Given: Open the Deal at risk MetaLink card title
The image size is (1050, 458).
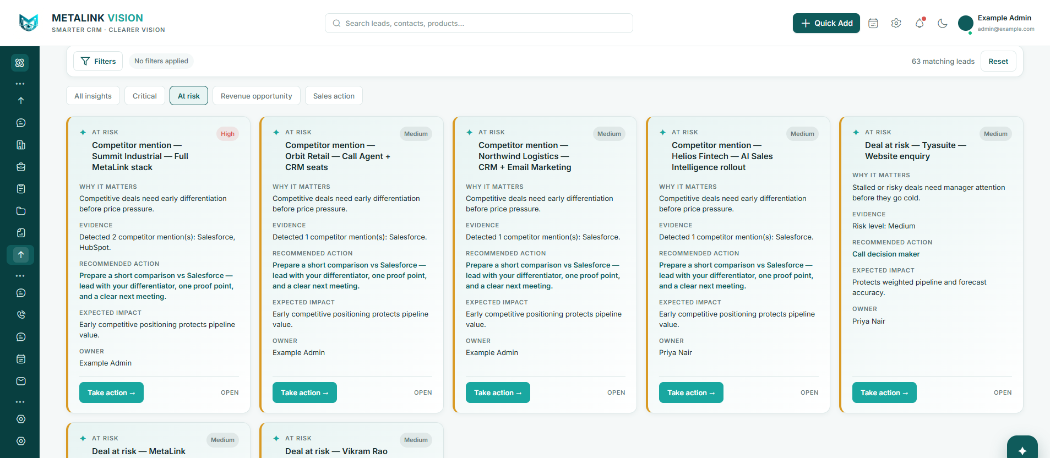Looking at the screenshot, I should coord(139,451).
